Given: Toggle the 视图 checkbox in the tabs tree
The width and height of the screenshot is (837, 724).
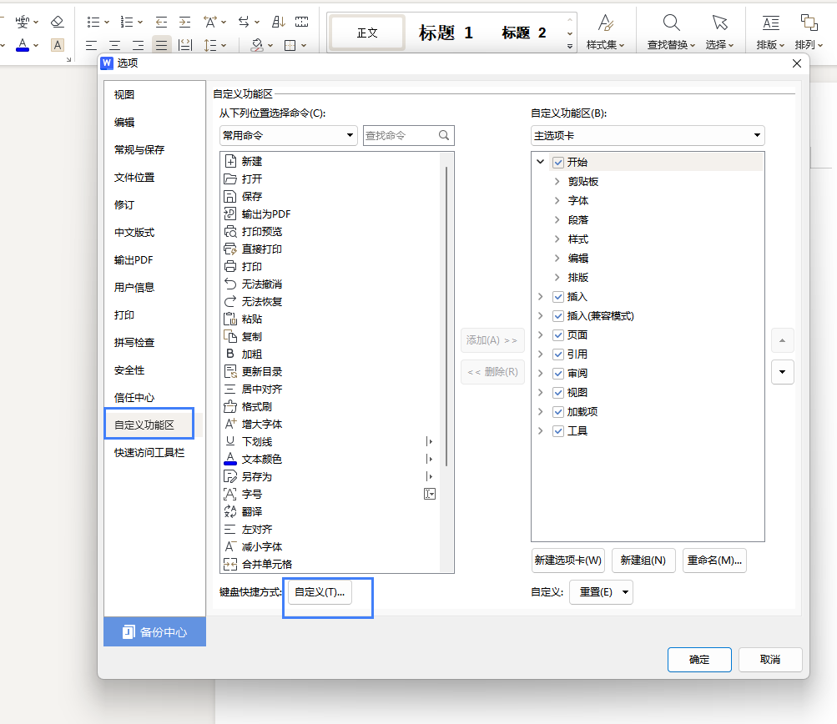Looking at the screenshot, I should click(558, 393).
